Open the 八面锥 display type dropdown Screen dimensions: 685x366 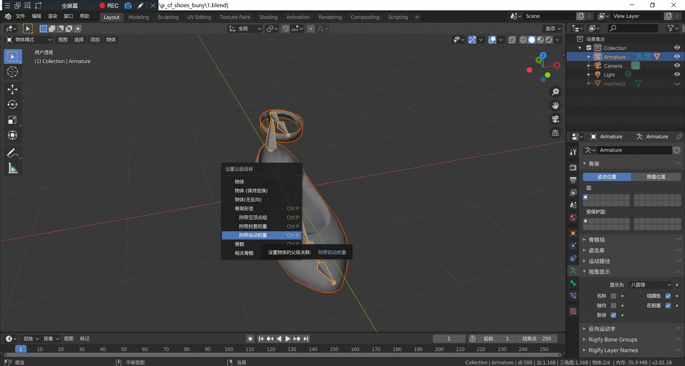(650, 285)
